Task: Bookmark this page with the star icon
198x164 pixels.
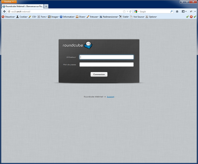Action: 124,12
